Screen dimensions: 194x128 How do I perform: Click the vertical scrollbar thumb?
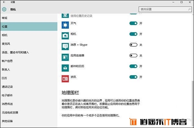pos(192,104)
